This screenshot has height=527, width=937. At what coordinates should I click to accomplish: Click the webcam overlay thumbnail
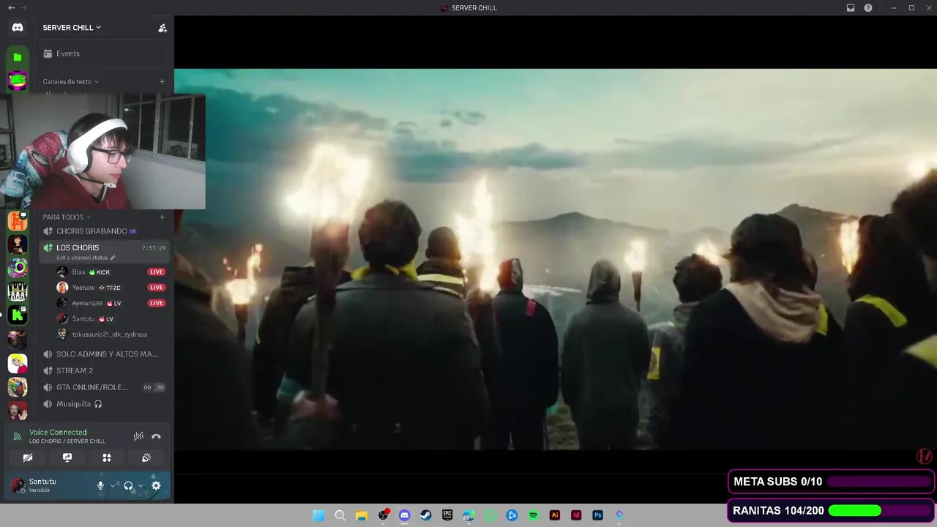pyautogui.click(x=102, y=152)
